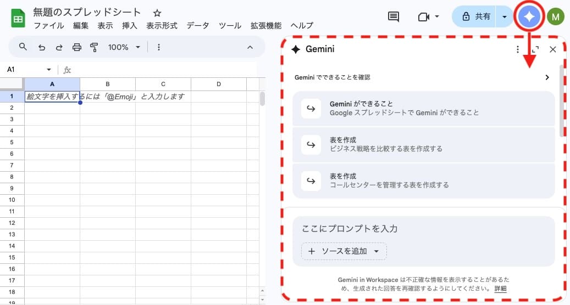Collapse the toolbar with the up chevron

click(250, 47)
